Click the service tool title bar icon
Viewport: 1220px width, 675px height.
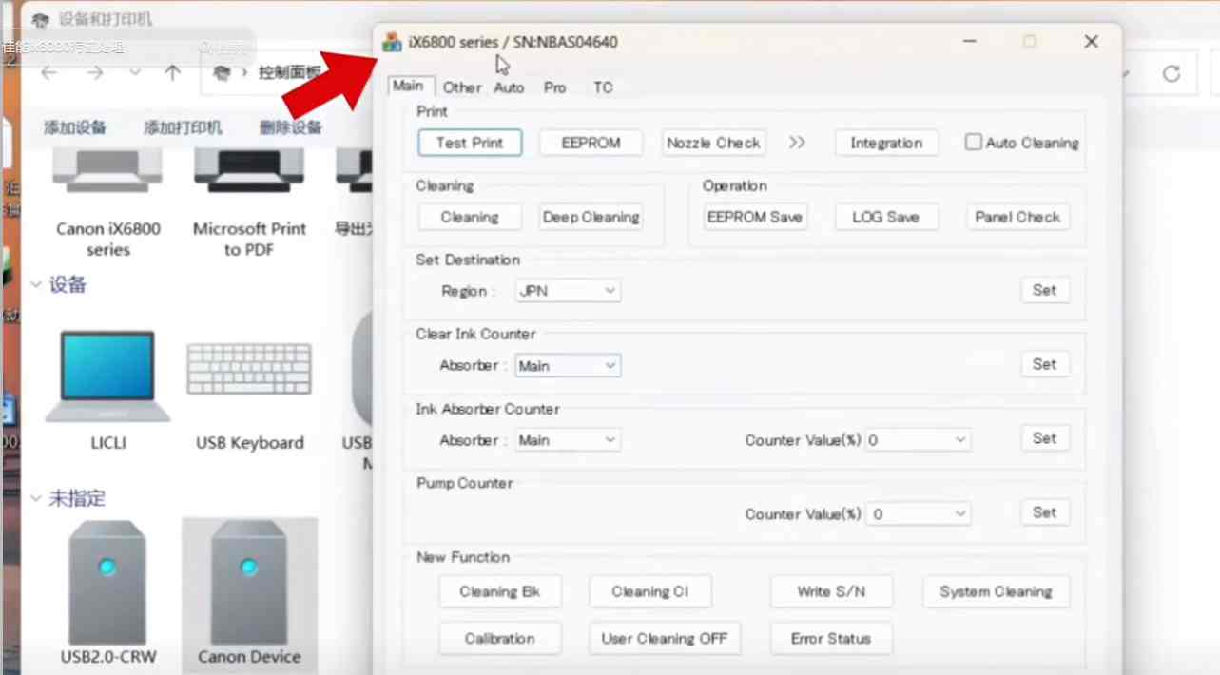tap(392, 42)
